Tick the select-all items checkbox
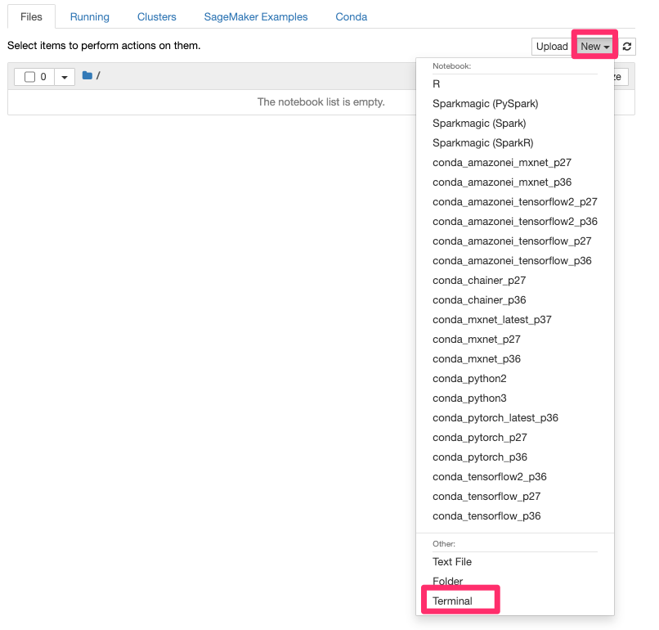659x630 pixels. click(x=29, y=77)
